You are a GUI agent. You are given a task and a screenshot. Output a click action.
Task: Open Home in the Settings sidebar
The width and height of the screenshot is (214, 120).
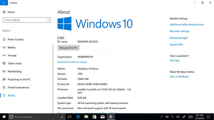pyautogui.click(x=11, y=12)
